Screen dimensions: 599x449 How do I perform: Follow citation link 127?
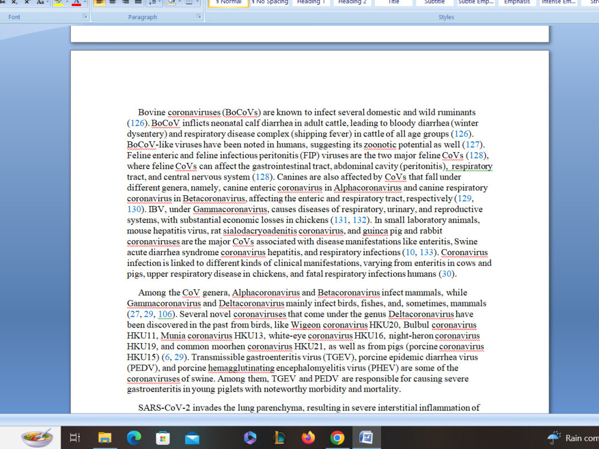472,145
